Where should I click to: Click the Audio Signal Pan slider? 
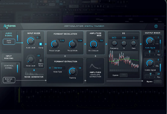pyautogui.click(x=150, y=52)
